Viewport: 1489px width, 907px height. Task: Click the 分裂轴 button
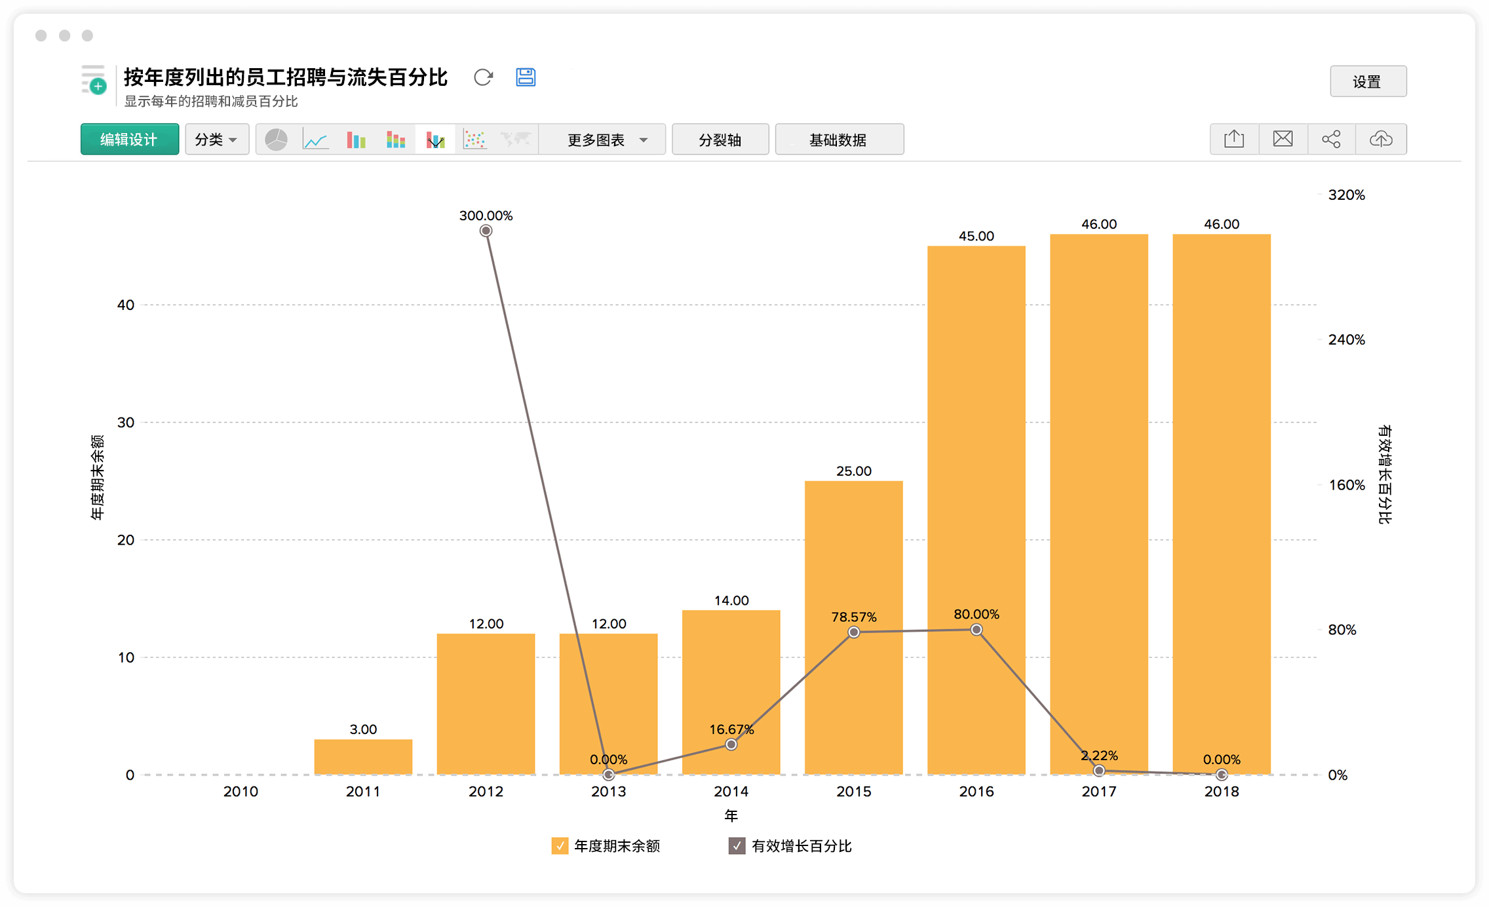(720, 140)
